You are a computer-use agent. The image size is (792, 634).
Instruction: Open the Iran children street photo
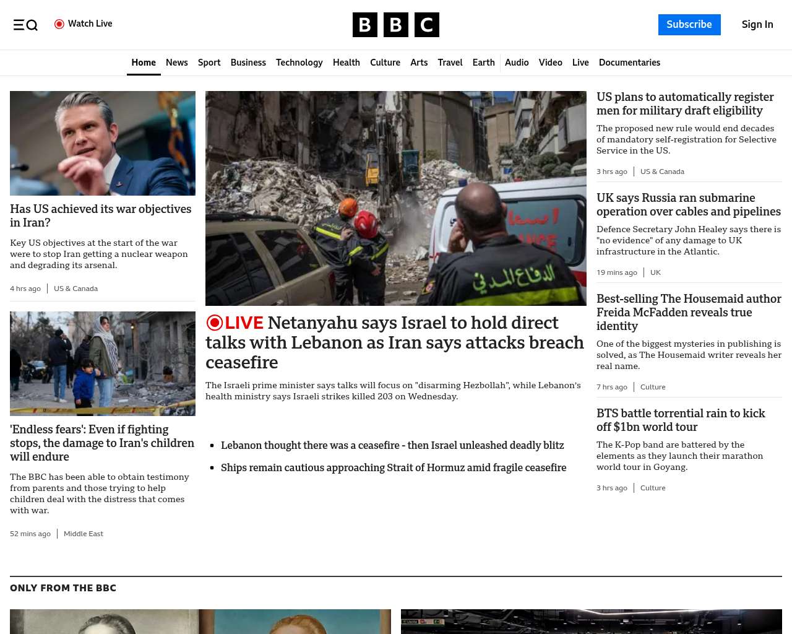point(103,363)
